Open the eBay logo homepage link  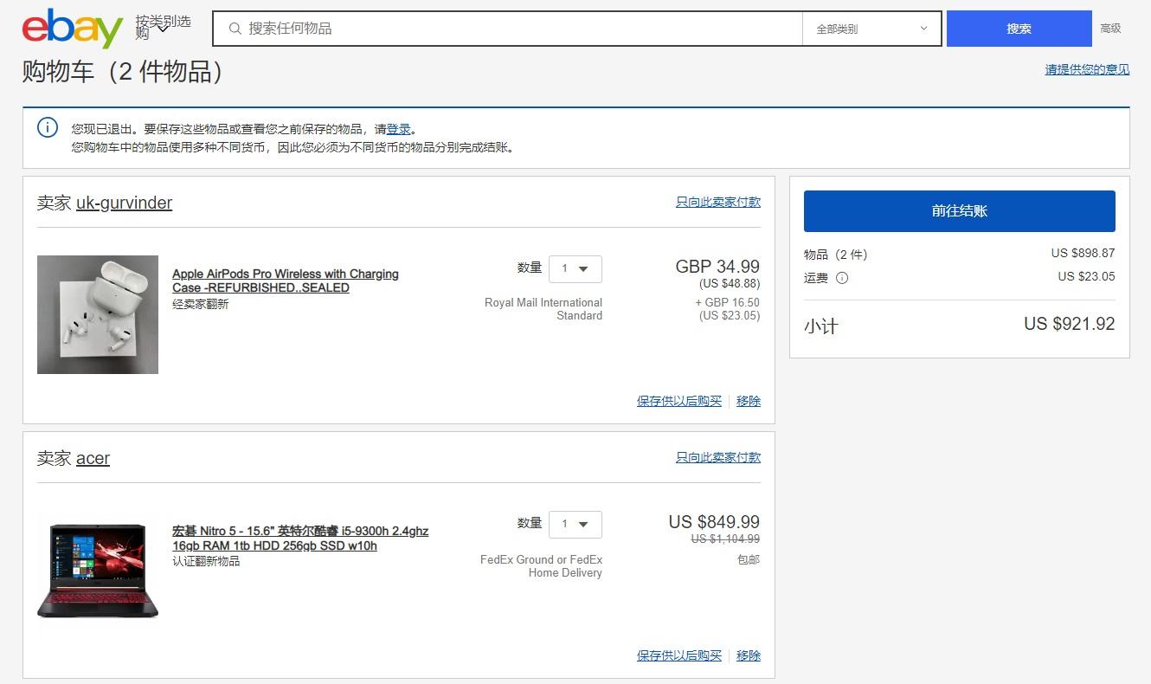[x=73, y=29]
